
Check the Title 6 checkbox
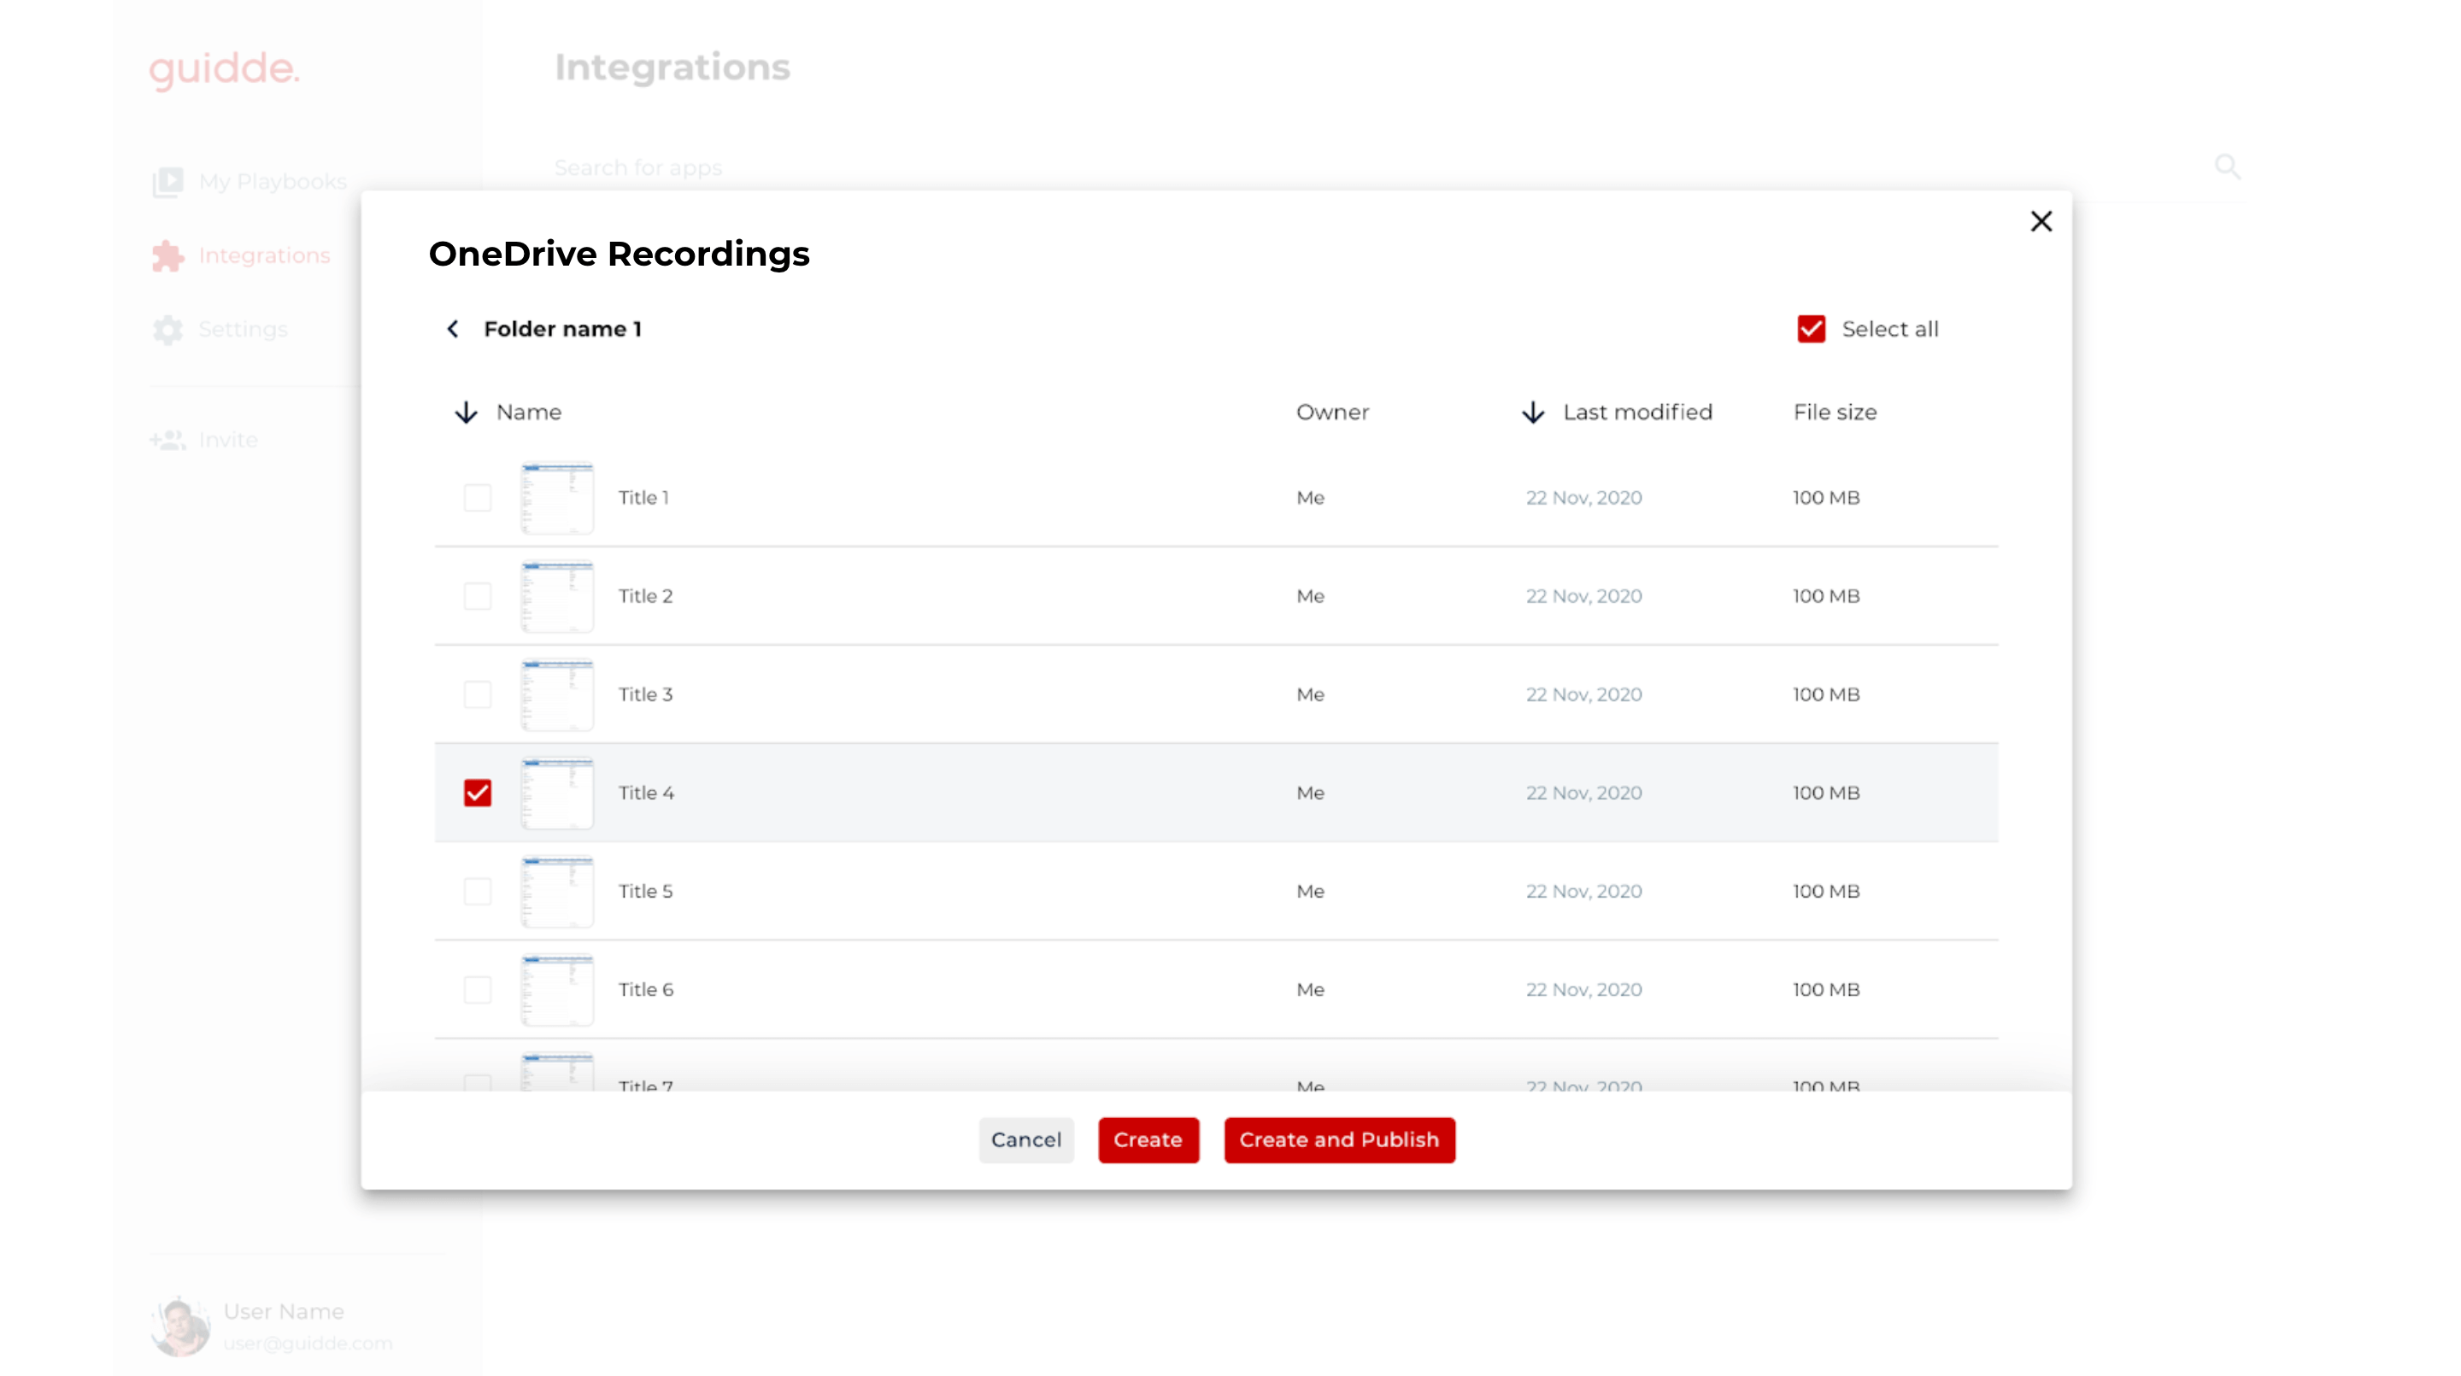coord(478,989)
